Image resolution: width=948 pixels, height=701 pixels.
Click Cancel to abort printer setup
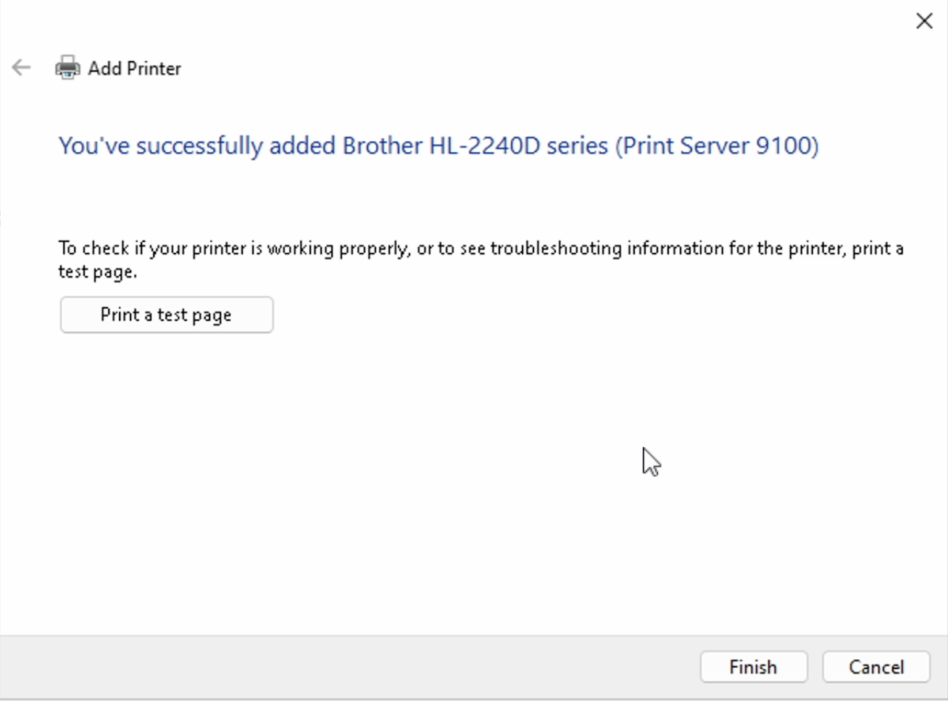(876, 667)
